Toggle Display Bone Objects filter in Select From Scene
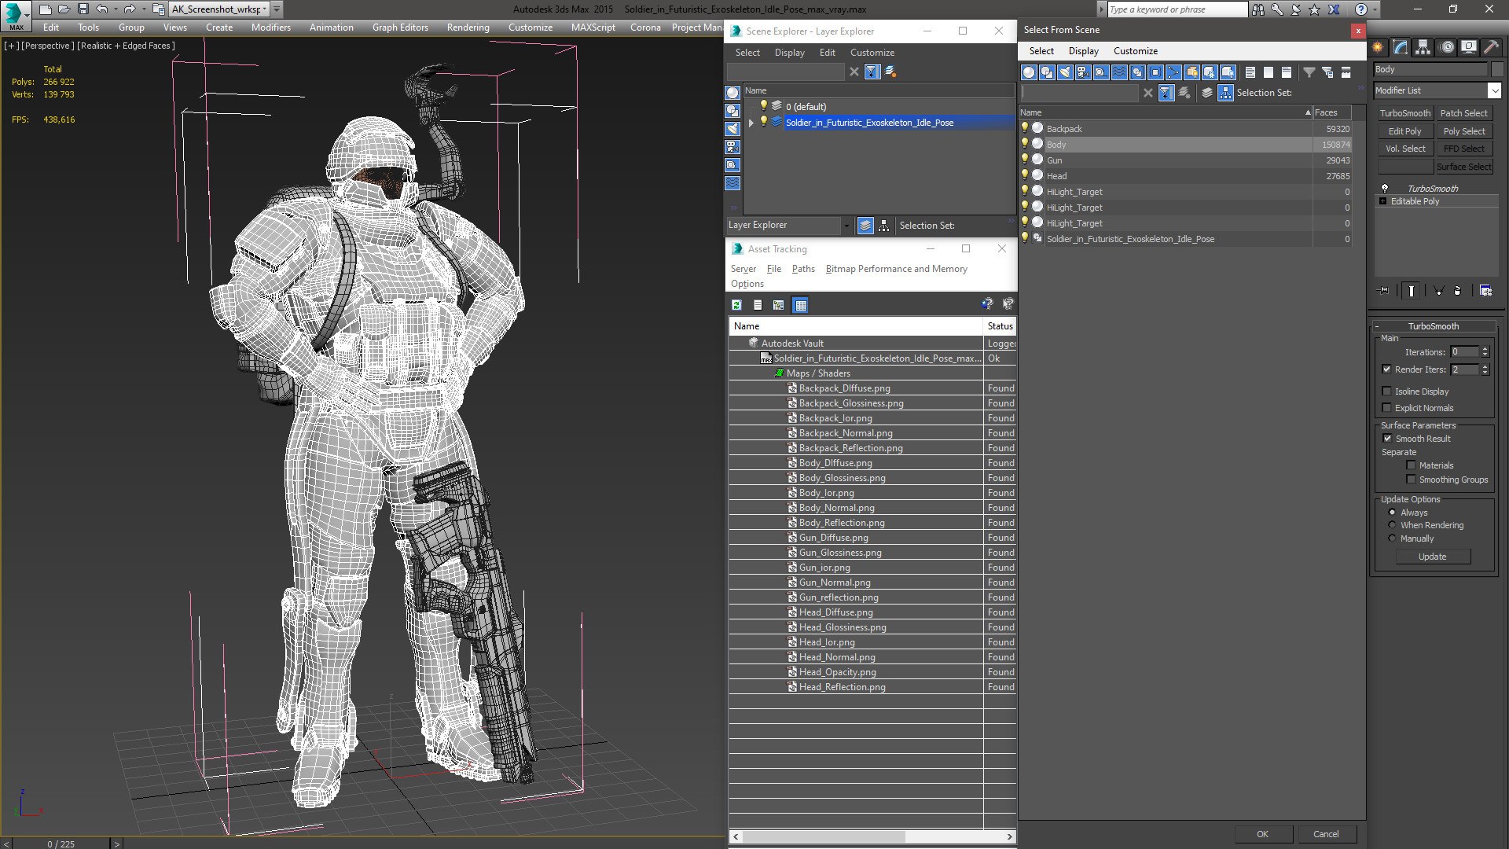 (x=1173, y=72)
